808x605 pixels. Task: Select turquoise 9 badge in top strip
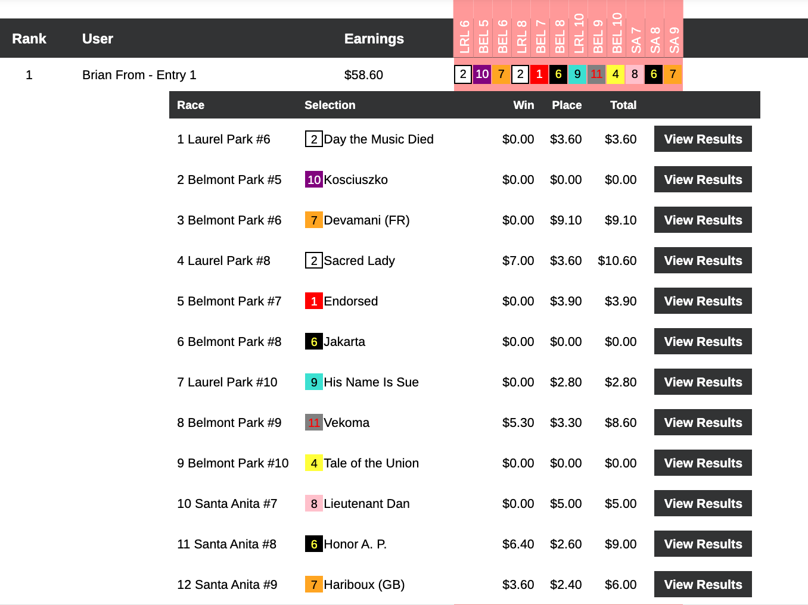point(577,74)
